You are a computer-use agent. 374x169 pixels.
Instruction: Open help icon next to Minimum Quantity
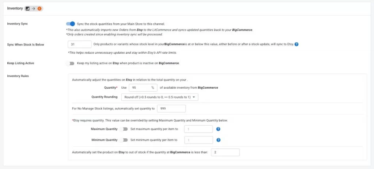pos(218,140)
